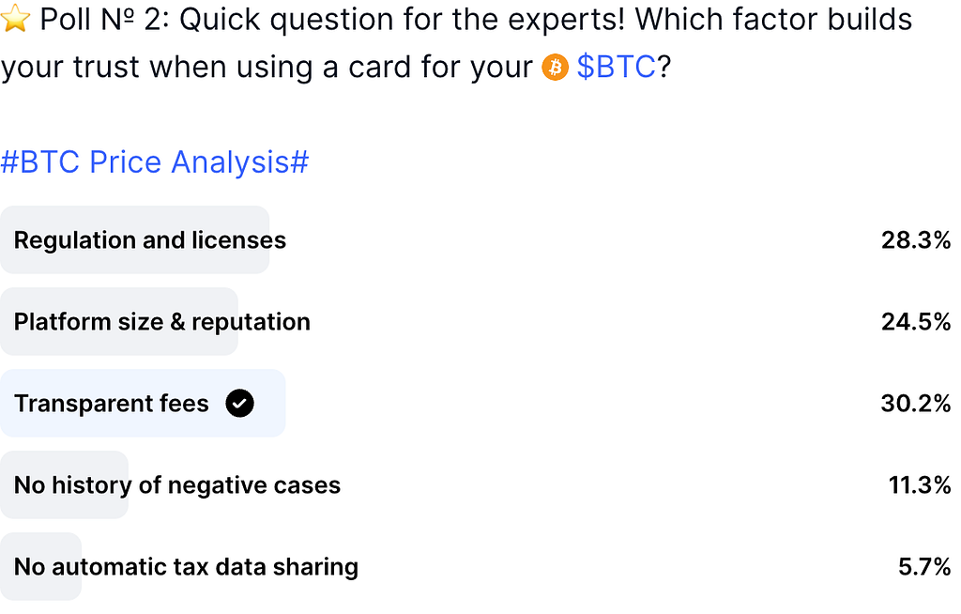This screenshot has height=614, width=961.
Task: Open the $BTC ticker link
Action: pyautogui.click(x=616, y=67)
